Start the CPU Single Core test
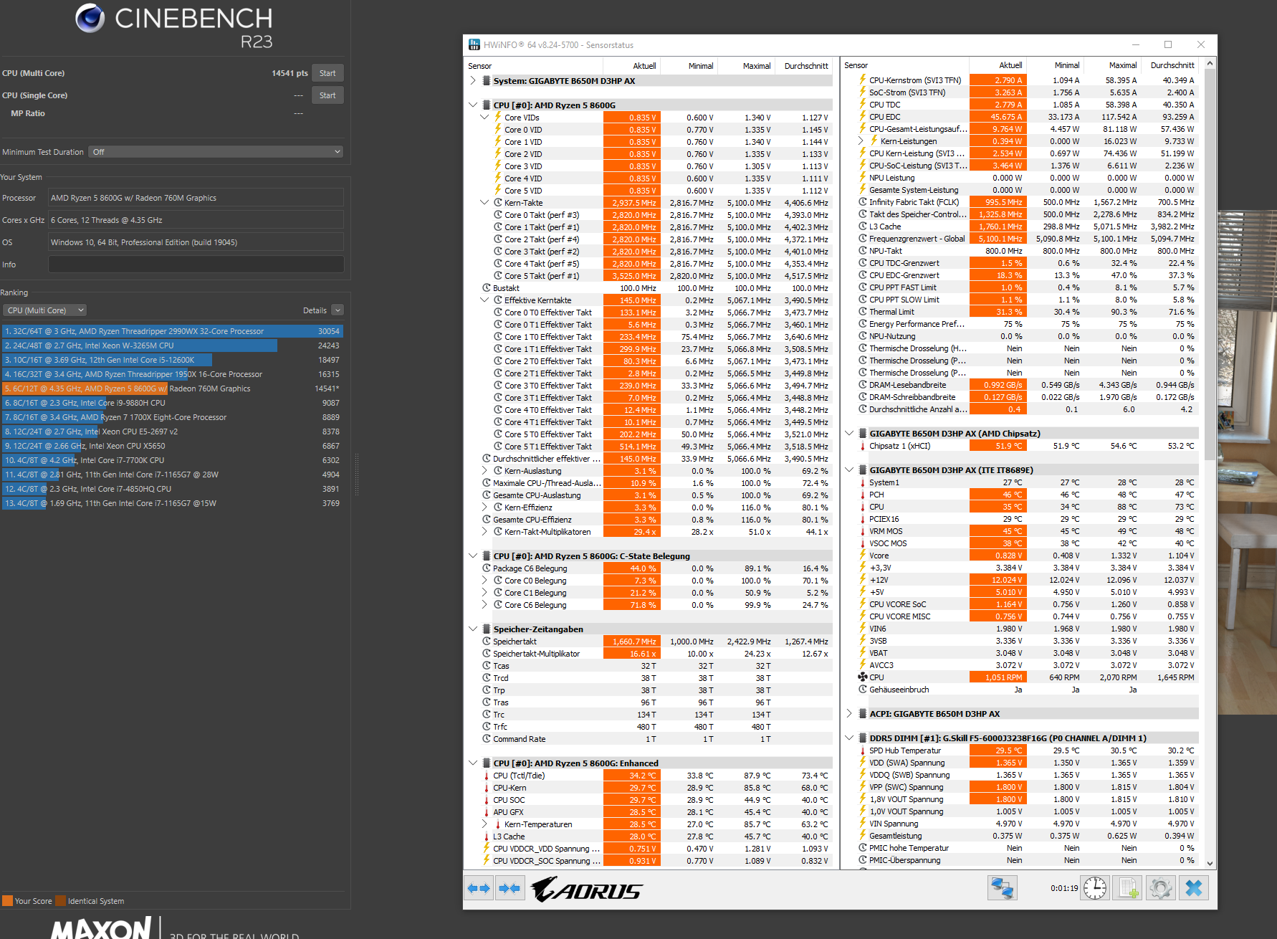 (327, 95)
